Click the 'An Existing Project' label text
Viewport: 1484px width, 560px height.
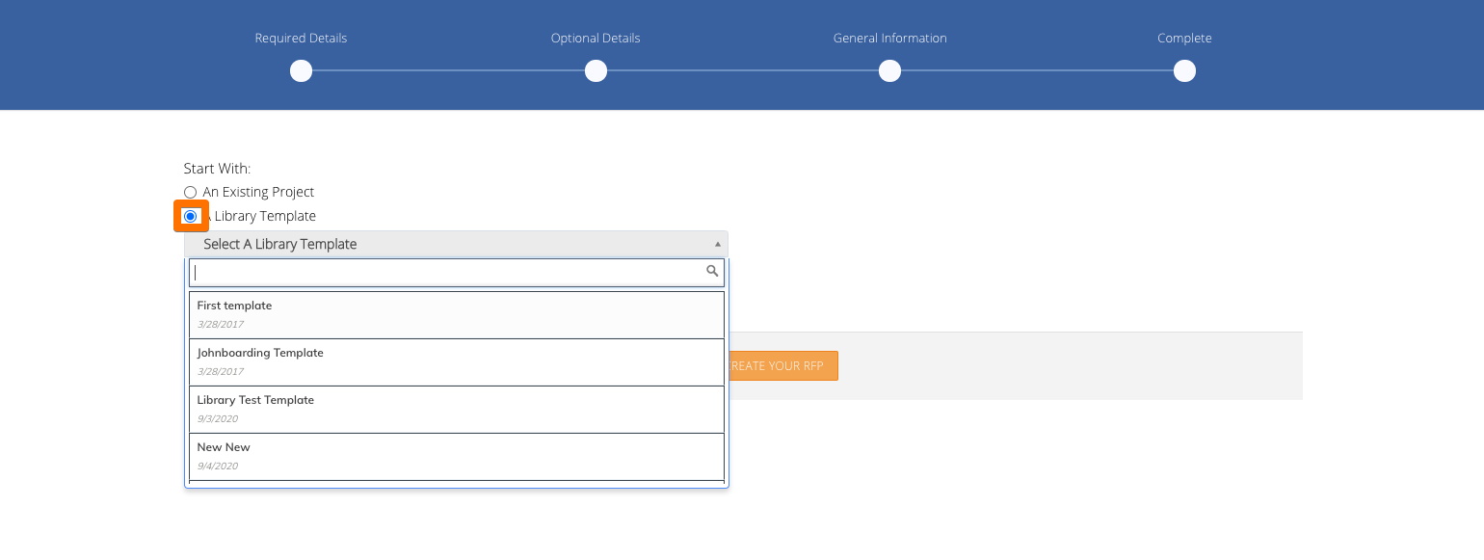coord(258,192)
